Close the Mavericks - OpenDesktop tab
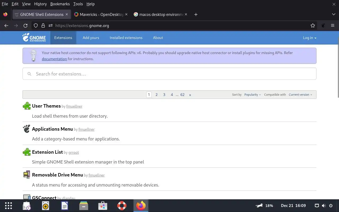339x212 pixels. coord(126,14)
